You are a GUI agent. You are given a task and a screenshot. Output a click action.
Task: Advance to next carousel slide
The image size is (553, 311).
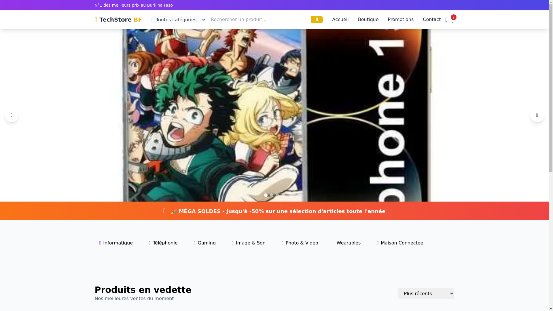click(x=537, y=115)
